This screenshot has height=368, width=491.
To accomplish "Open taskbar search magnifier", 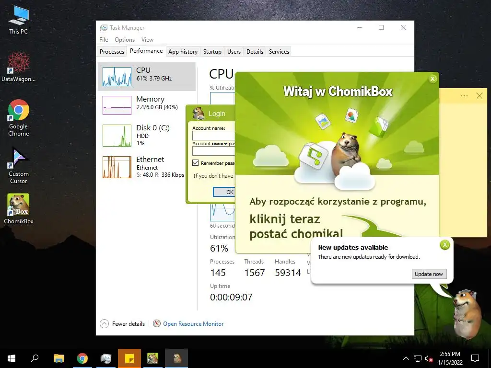I will click(35, 358).
